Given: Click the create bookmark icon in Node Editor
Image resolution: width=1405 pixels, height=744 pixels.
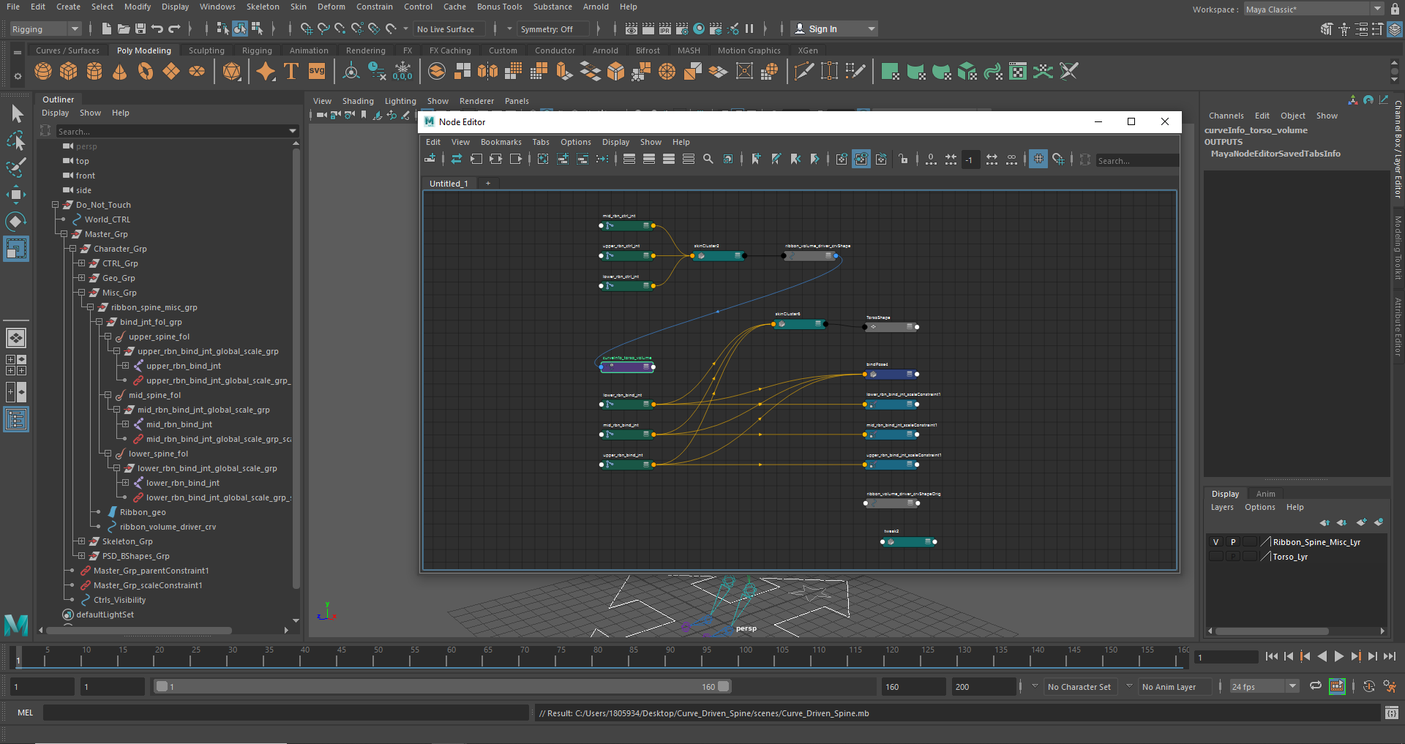Looking at the screenshot, I should 756,159.
